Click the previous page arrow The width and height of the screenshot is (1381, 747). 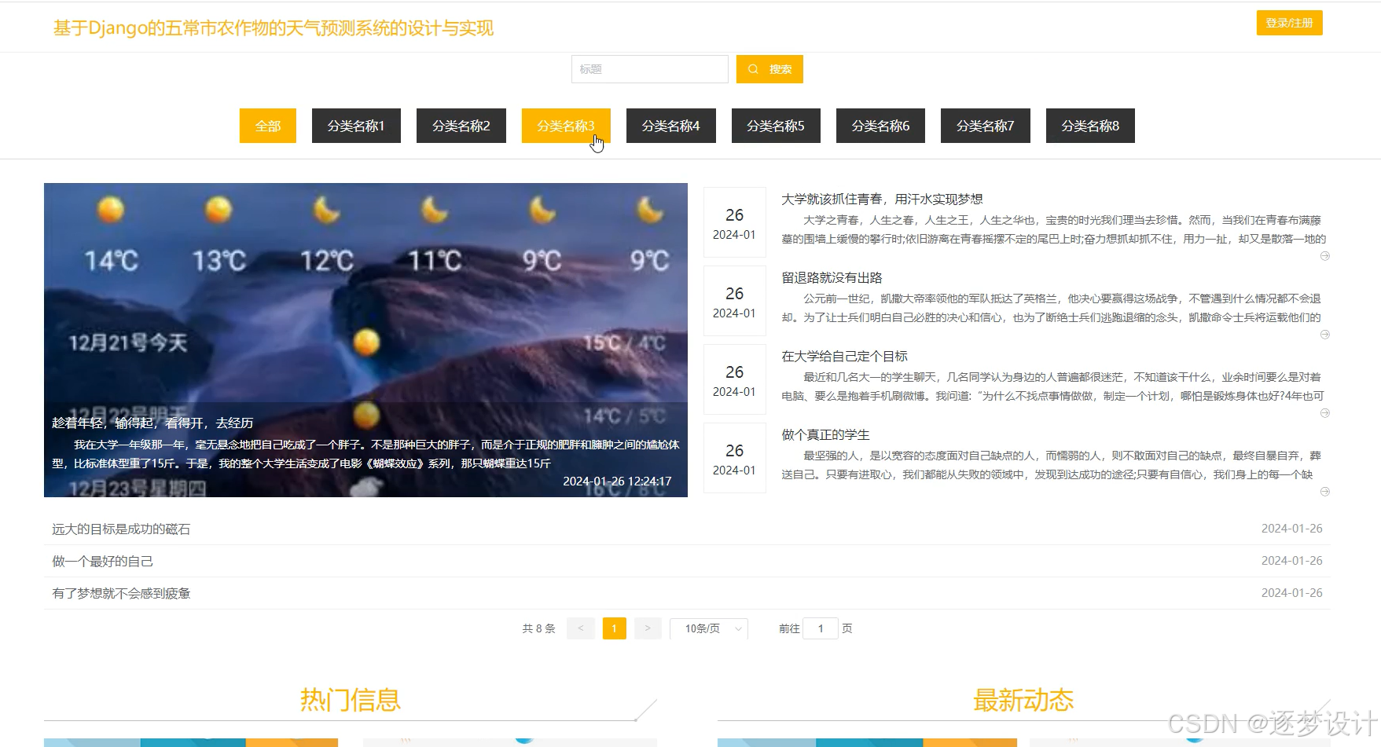pyautogui.click(x=581, y=628)
